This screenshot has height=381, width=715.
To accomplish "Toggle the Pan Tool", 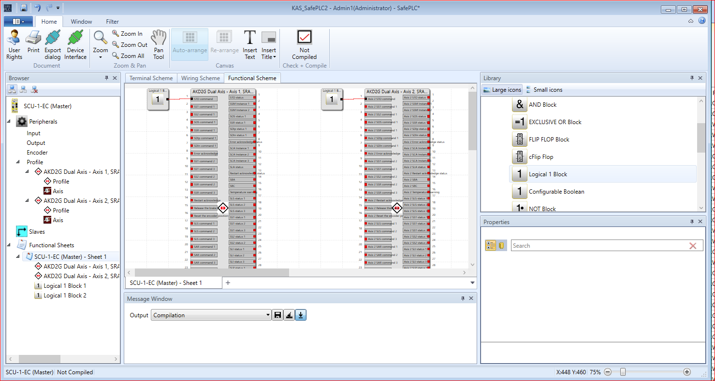I will click(x=159, y=44).
